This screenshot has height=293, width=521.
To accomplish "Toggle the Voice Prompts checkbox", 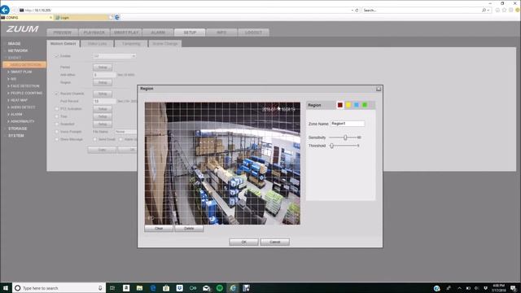I will [56, 132].
